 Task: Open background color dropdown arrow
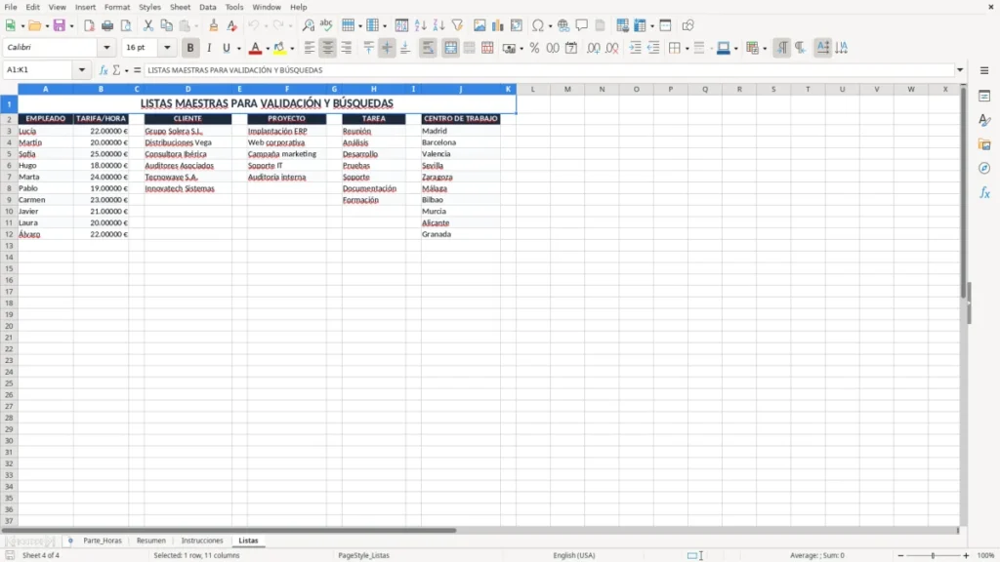(292, 49)
